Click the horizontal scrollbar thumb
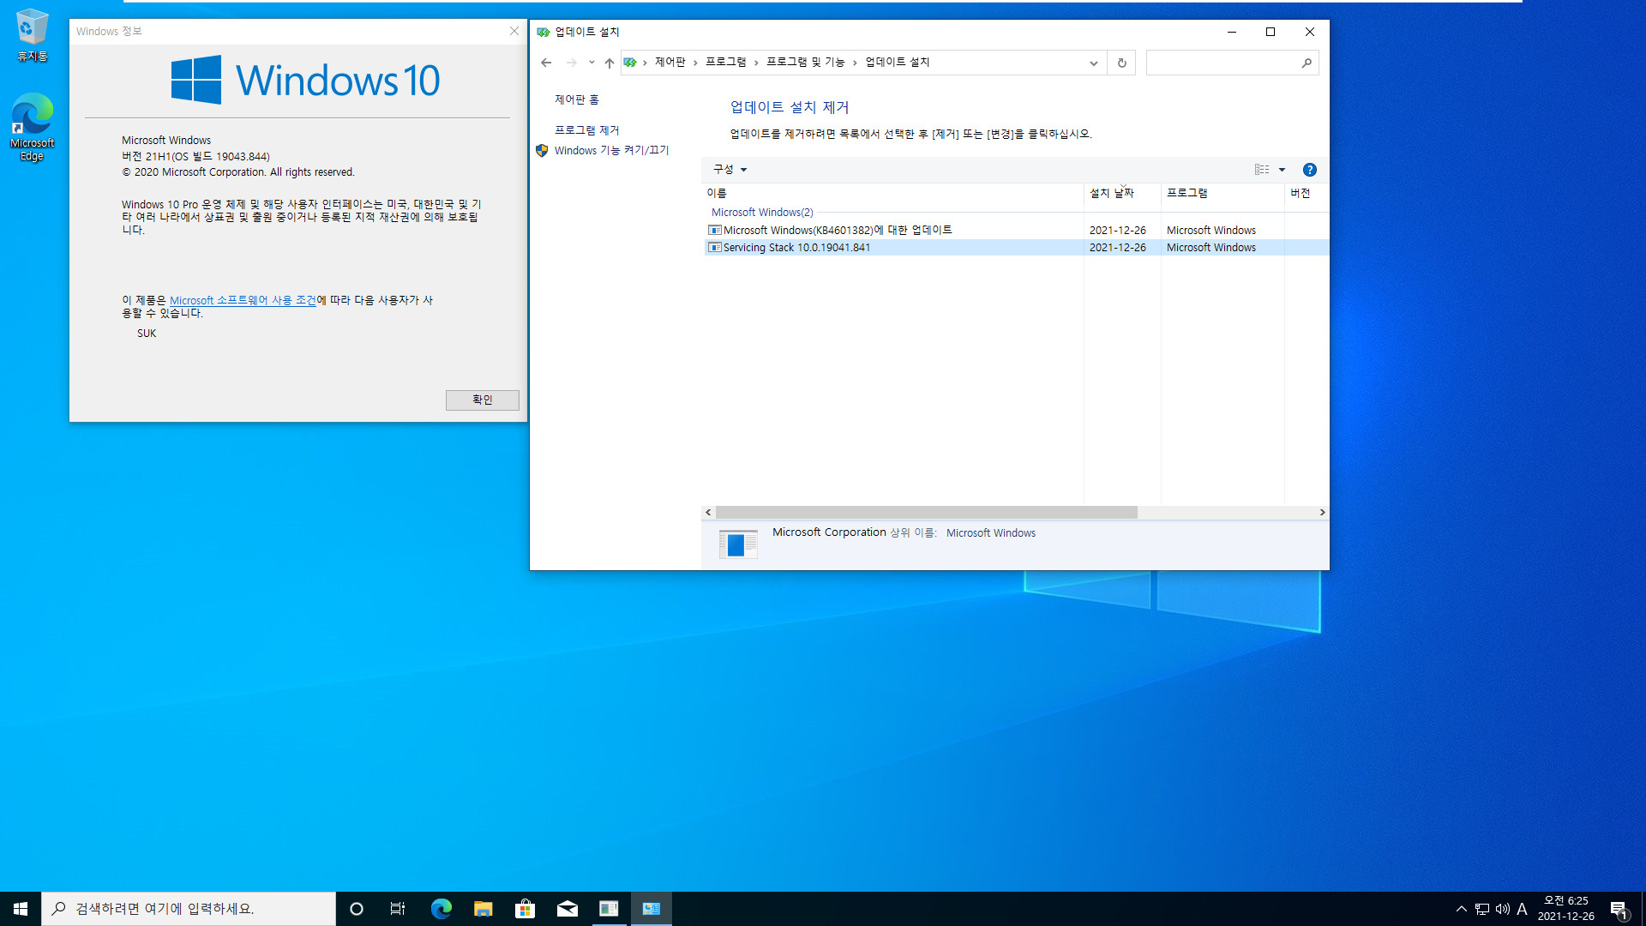 tap(926, 513)
